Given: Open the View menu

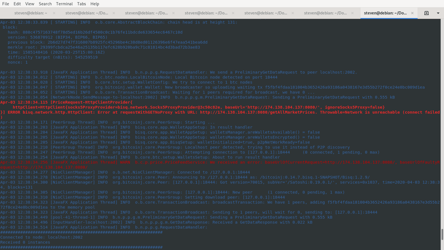Looking at the screenshot, I should (x=30, y=4).
